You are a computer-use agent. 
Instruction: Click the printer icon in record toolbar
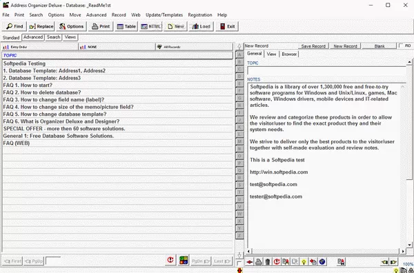coord(259,262)
